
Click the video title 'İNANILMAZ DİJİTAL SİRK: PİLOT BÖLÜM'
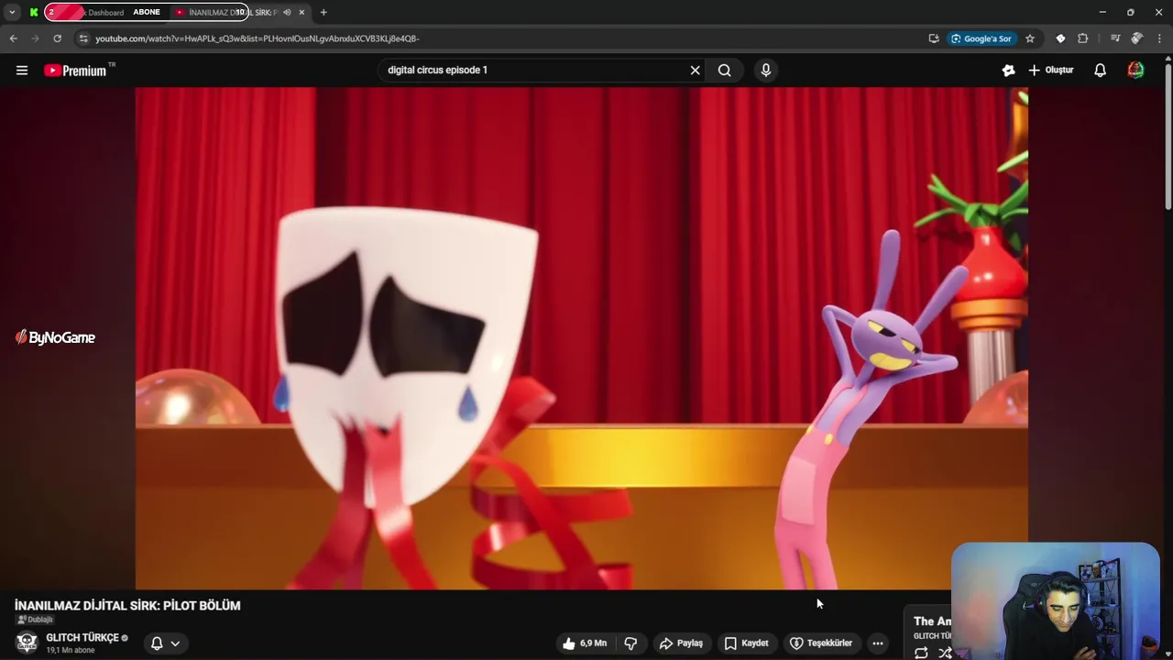[127, 605]
